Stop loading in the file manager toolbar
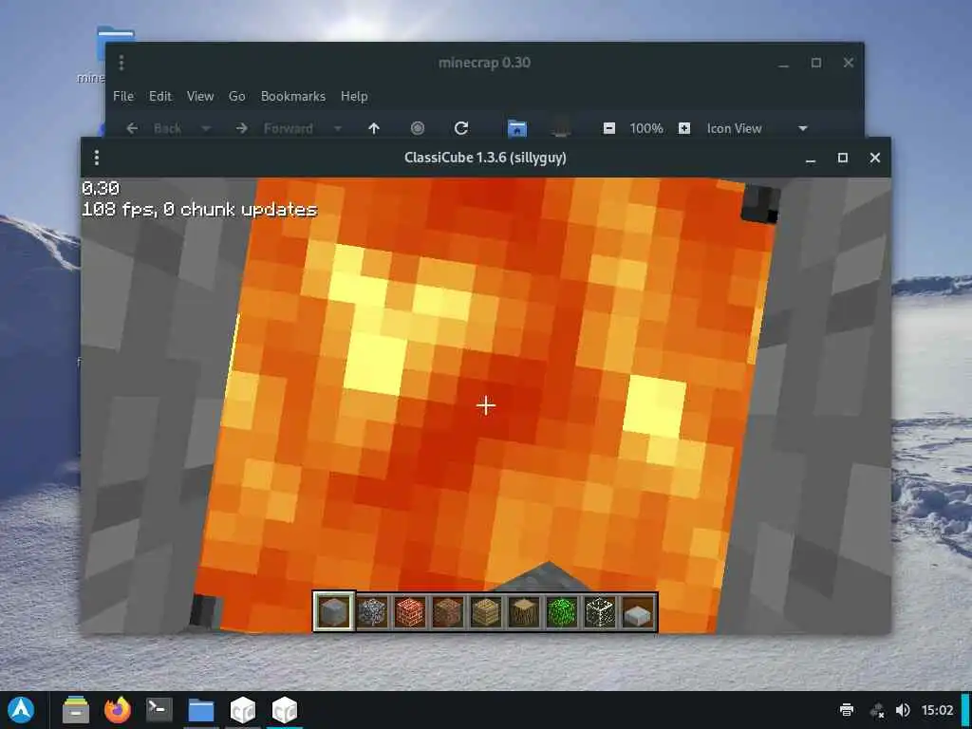The width and height of the screenshot is (972, 729). (x=418, y=128)
